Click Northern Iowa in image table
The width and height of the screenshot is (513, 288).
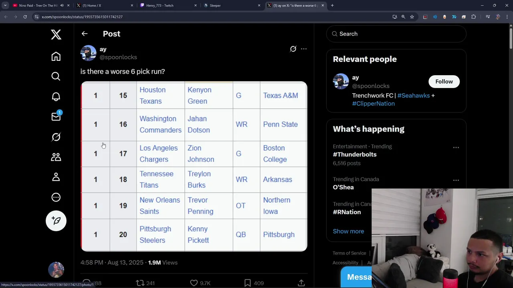[x=277, y=206]
